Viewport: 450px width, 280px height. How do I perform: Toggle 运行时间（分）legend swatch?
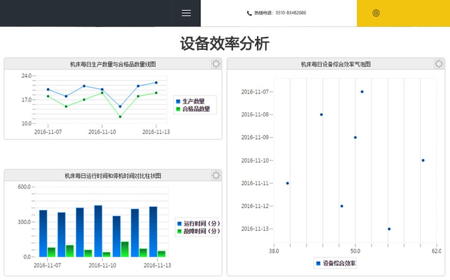click(x=180, y=223)
